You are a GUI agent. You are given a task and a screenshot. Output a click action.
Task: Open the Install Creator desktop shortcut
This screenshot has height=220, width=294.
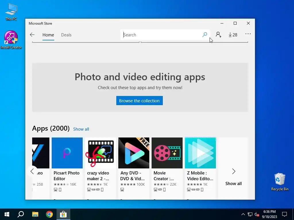point(11,40)
